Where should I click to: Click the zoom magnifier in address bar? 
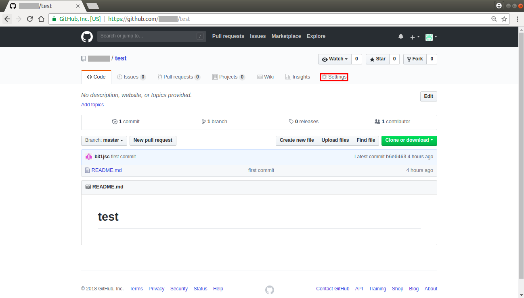click(x=494, y=19)
